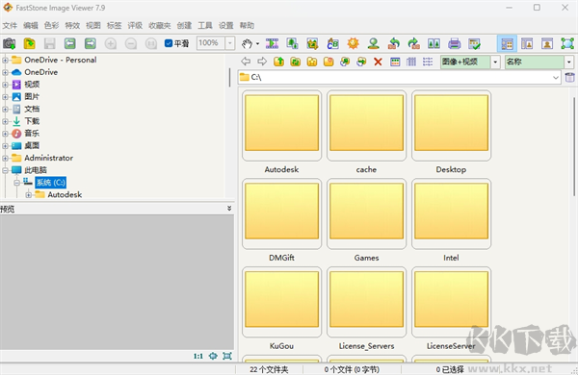This screenshot has width=578, height=375.
Task: Select the Autodesk folder thumbnail
Action: coord(281,126)
